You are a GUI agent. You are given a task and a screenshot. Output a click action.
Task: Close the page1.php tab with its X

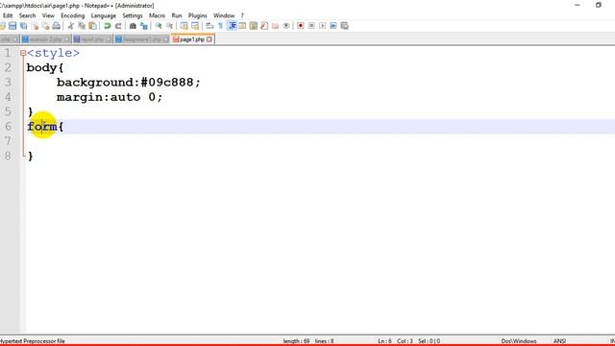coord(209,39)
